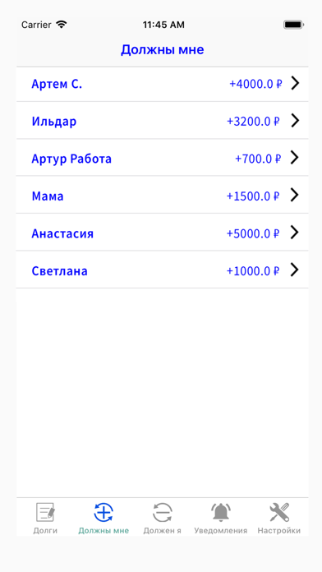The width and height of the screenshot is (322, 572).
Task: Click the battery indicator icon
Action: coord(293,25)
